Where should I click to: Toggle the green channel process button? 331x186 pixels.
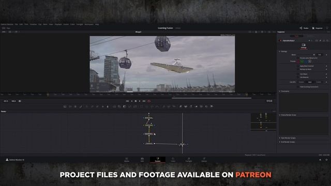[302, 61]
